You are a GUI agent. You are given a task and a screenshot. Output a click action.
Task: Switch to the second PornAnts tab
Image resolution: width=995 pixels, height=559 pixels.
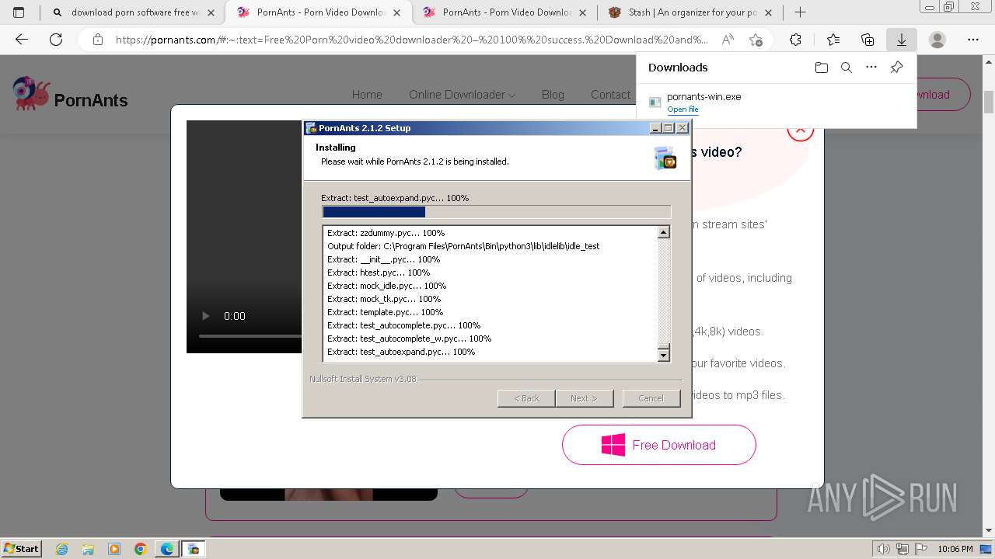point(505,12)
